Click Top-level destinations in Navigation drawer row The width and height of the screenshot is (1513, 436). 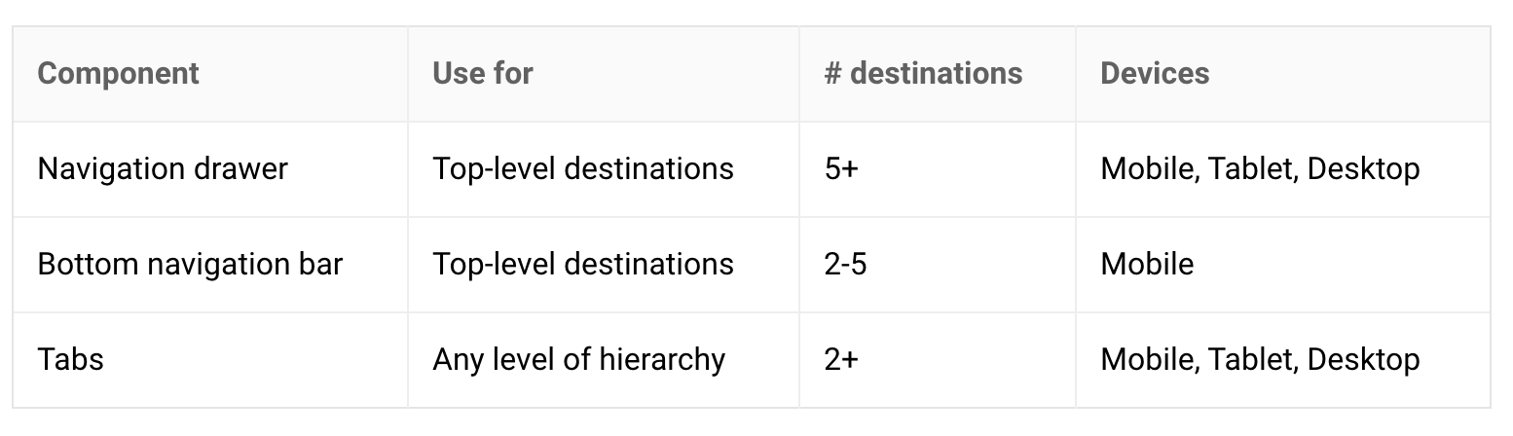[x=583, y=169]
